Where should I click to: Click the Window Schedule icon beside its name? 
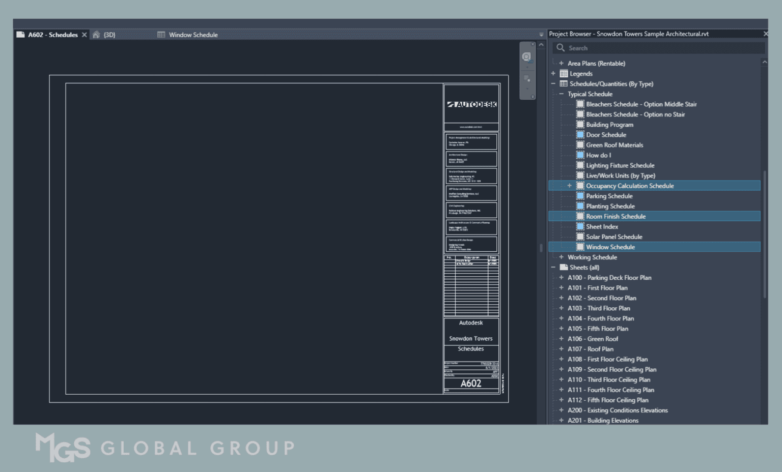pos(580,247)
